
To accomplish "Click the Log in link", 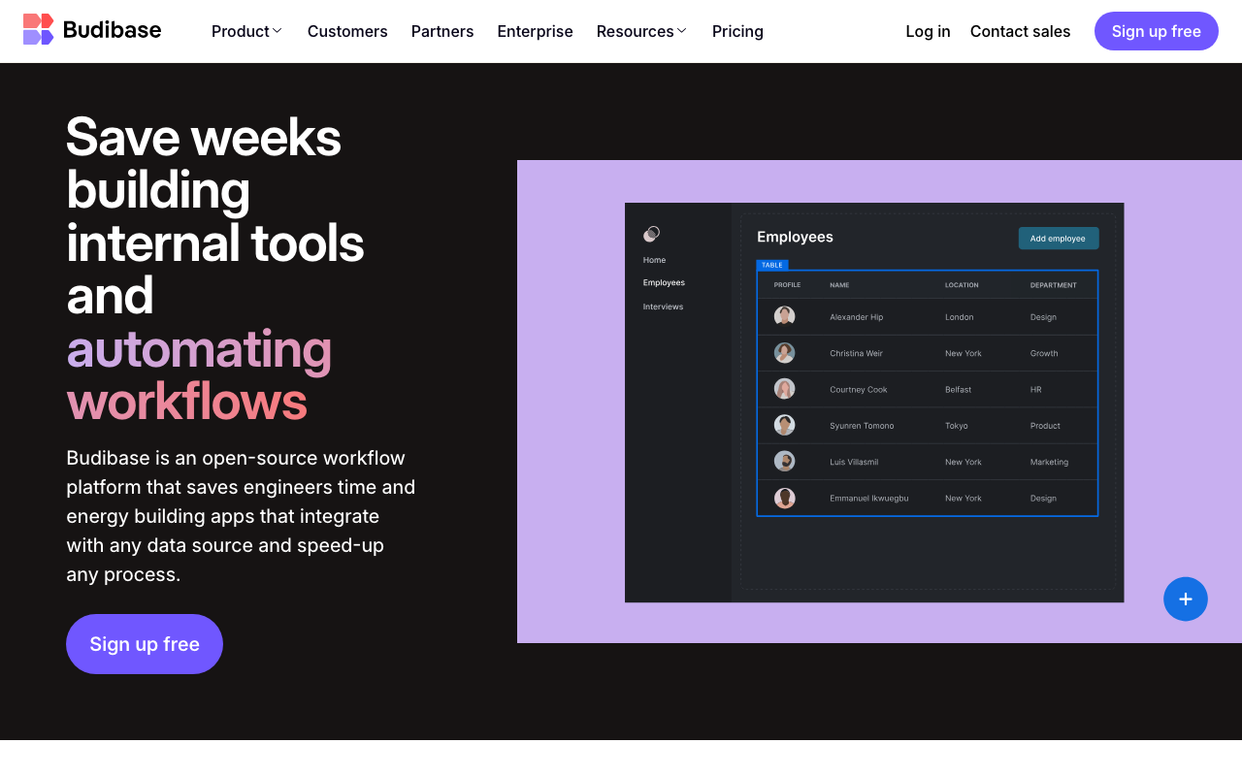I will 928,31.
